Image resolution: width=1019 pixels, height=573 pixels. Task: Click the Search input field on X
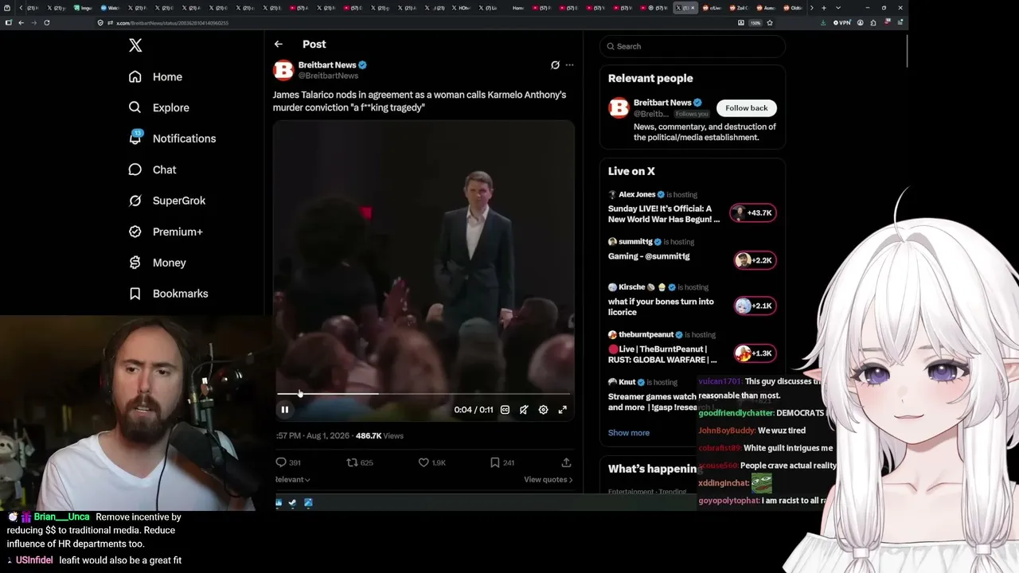coord(693,46)
